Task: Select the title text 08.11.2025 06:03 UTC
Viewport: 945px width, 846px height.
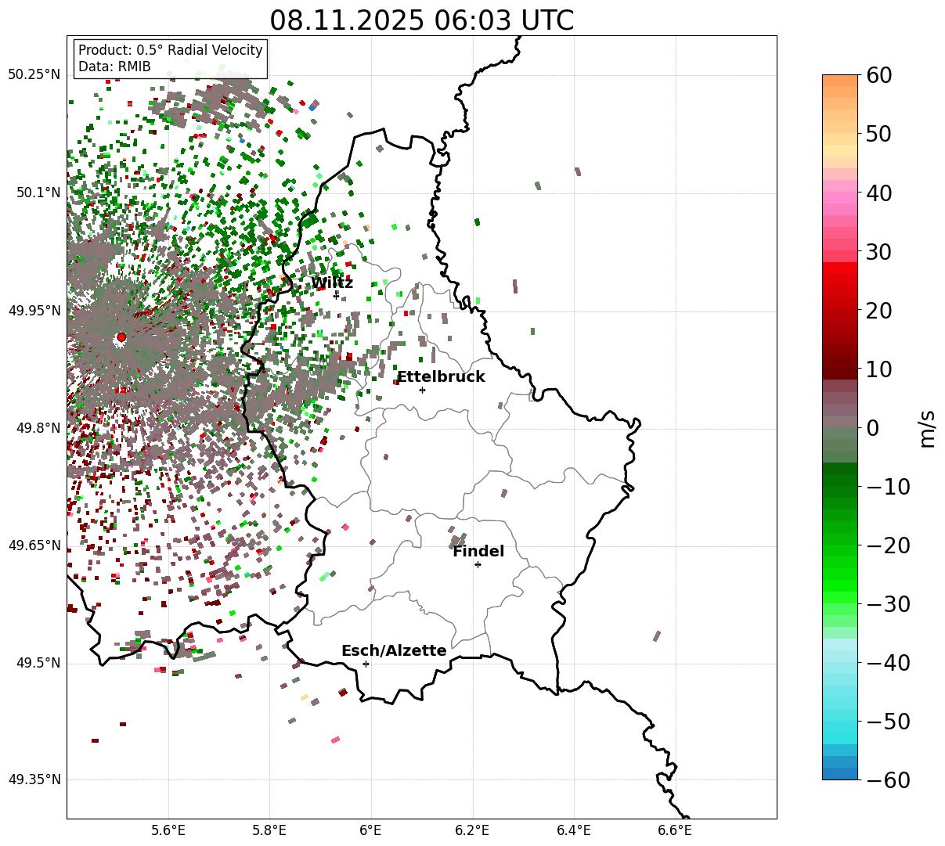Action: (x=421, y=20)
